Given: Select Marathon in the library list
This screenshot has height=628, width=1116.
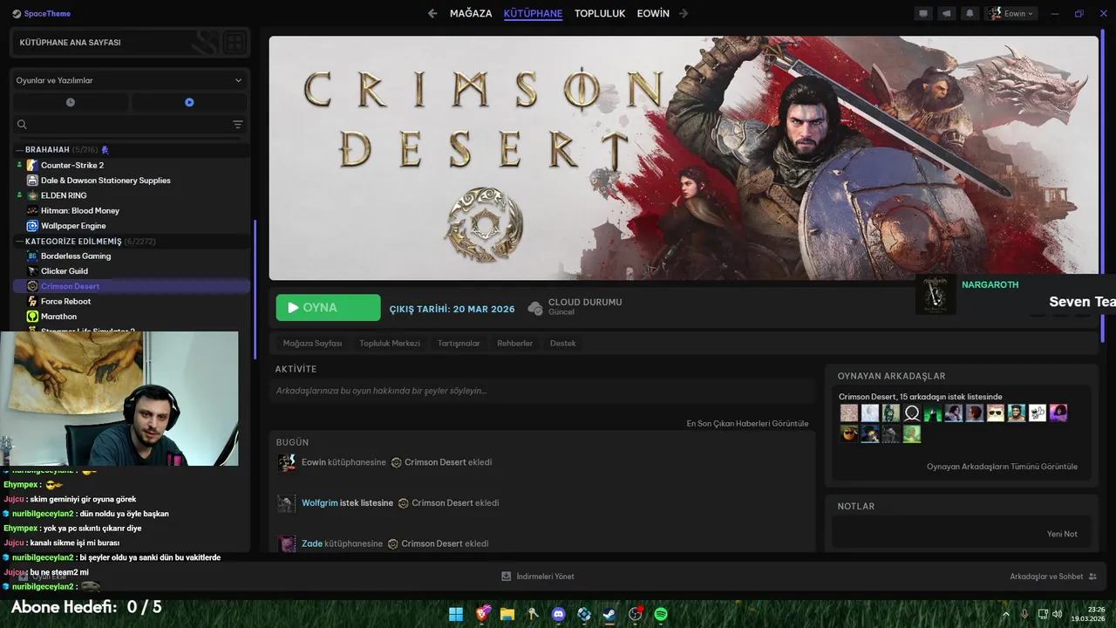Looking at the screenshot, I should pos(58,317).
